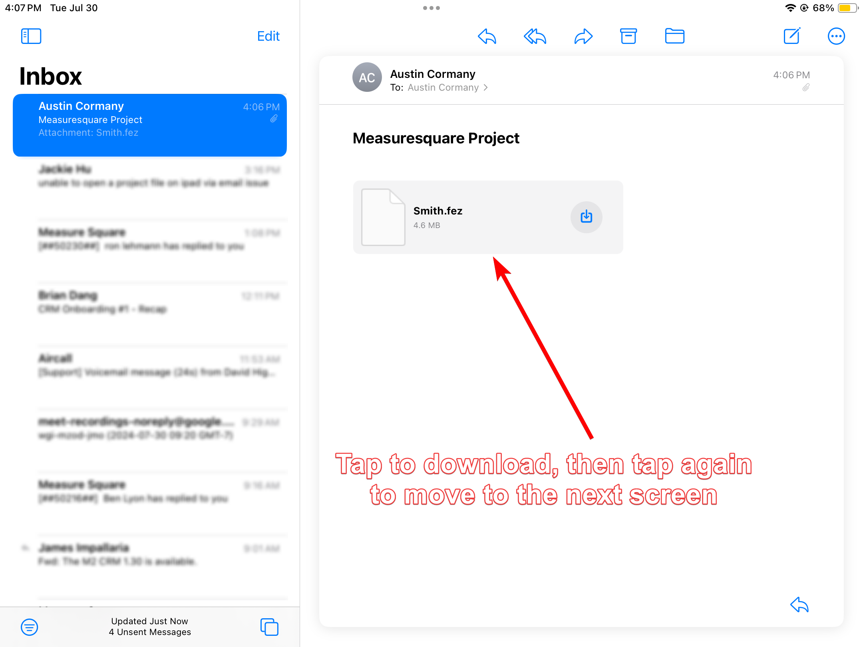Compose a new message
This screenshot has width=863, height=647.
tap(791, 36)
